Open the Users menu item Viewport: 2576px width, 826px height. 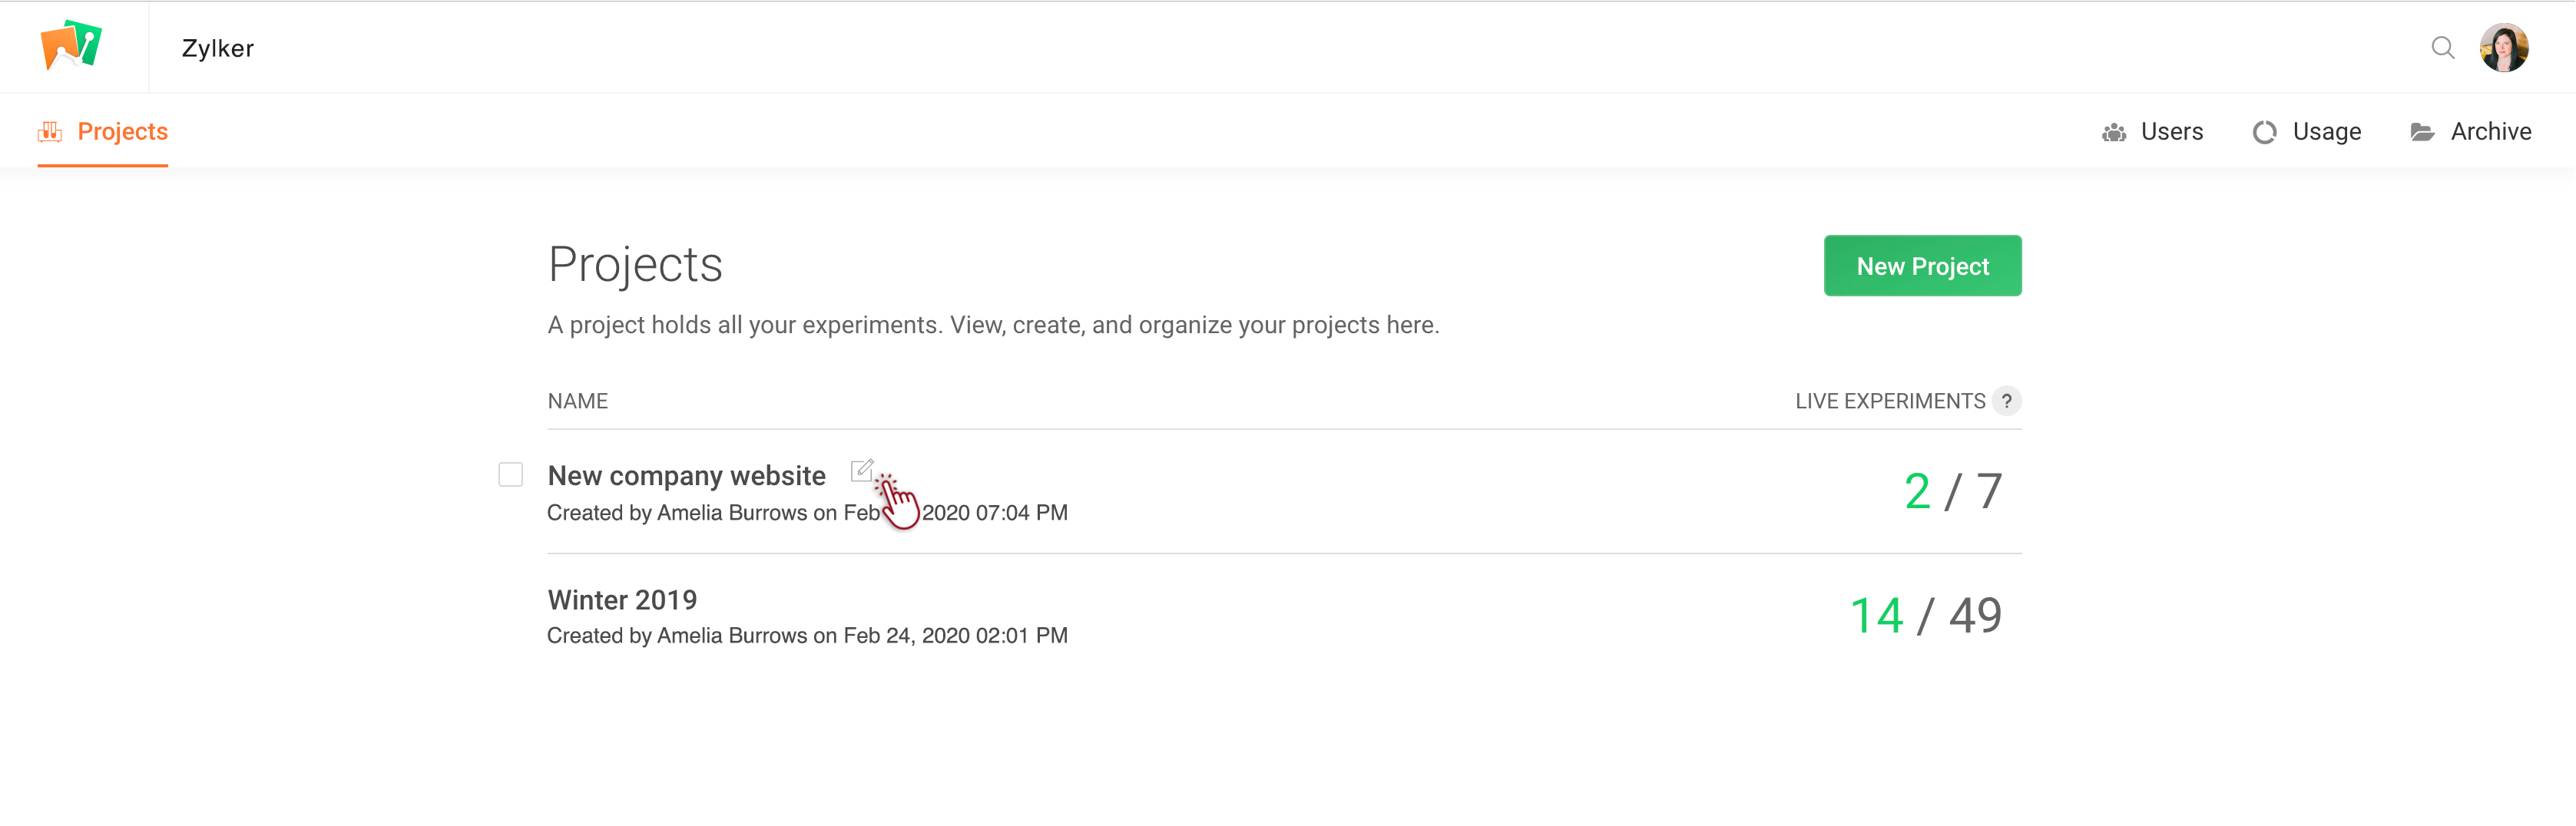(2171, 132)
